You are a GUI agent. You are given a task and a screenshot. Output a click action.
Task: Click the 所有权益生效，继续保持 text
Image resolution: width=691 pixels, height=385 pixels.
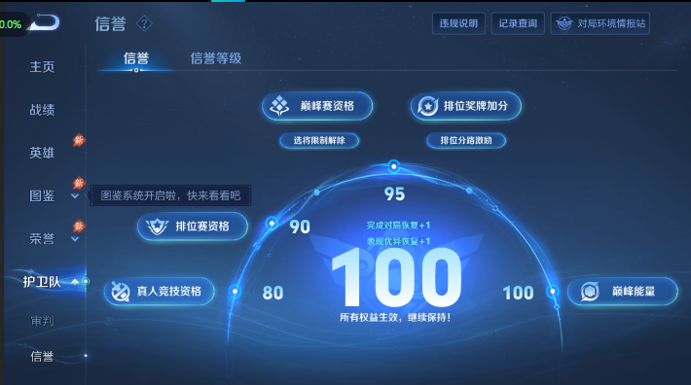coord(395,317)
